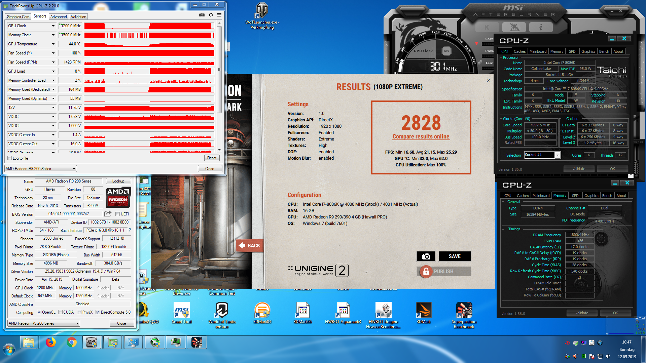Click OK in the lower CPU-Z window

point(615,313)
